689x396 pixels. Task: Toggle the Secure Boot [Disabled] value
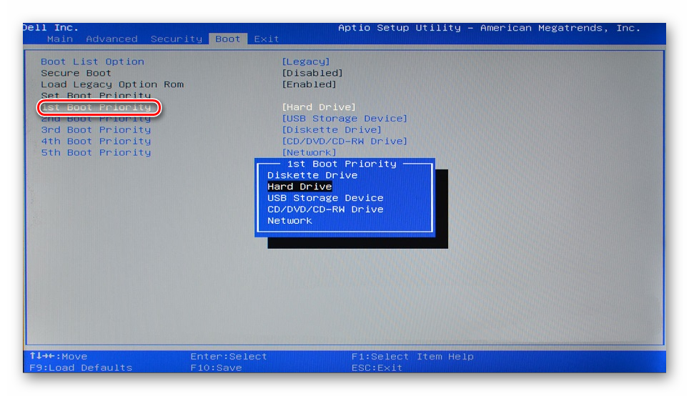312,73
